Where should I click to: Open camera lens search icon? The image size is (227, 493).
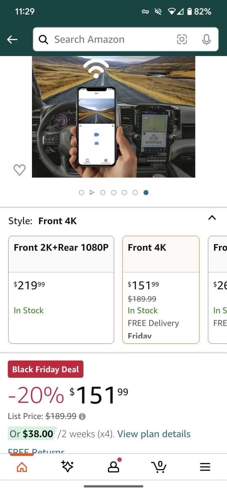tap(182, 39)
